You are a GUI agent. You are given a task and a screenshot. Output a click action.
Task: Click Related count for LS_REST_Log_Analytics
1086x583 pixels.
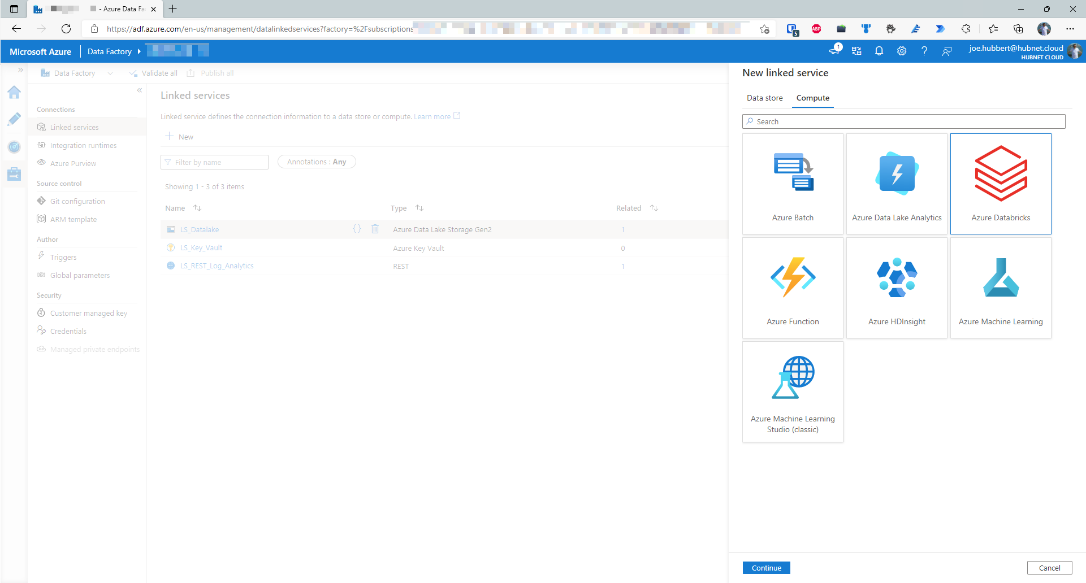click(x=623, y=266)
